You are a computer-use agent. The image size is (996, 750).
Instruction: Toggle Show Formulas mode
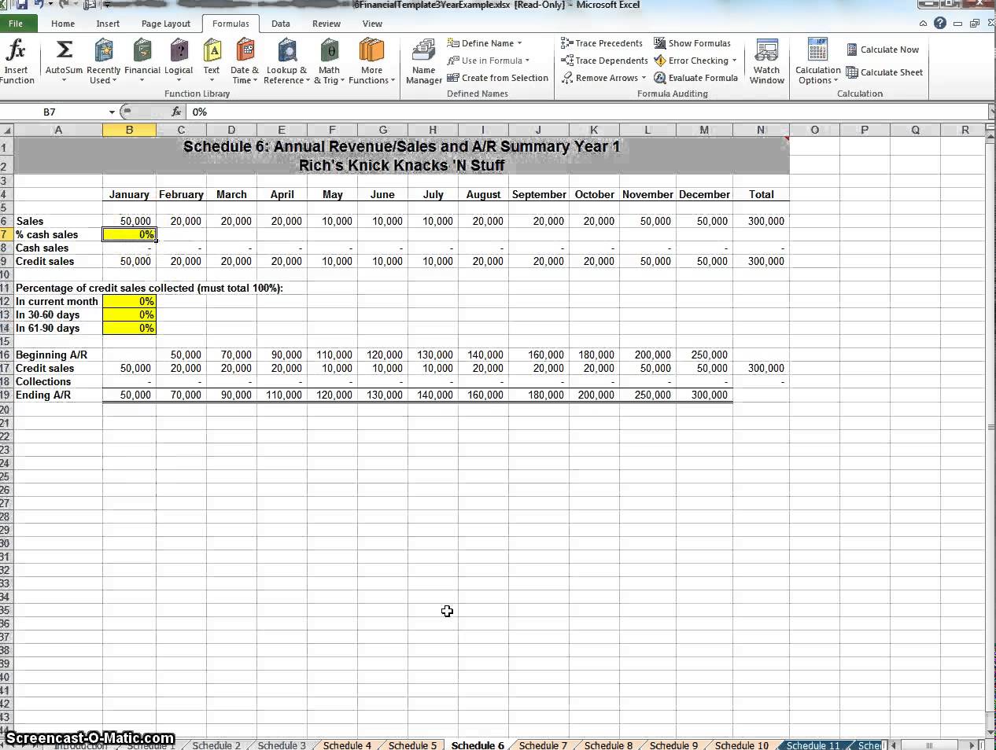click(x=692, y=43)
